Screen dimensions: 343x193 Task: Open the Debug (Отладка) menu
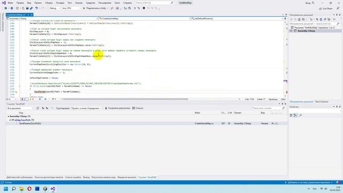pyautogui.click(x=60, y=3)
